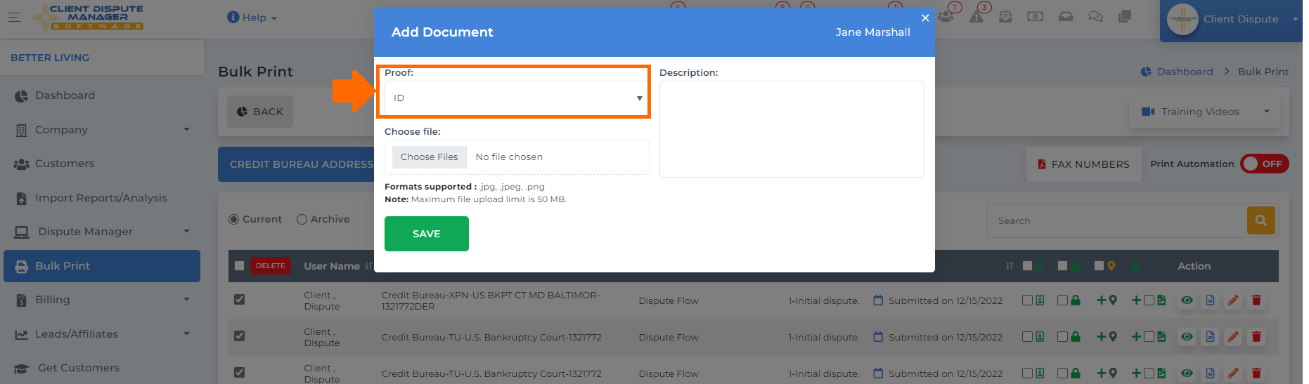This screenshot has width=1309, height=384.
Task: Open the warning alerts icon in the header
Action: [x=976, y=17]
